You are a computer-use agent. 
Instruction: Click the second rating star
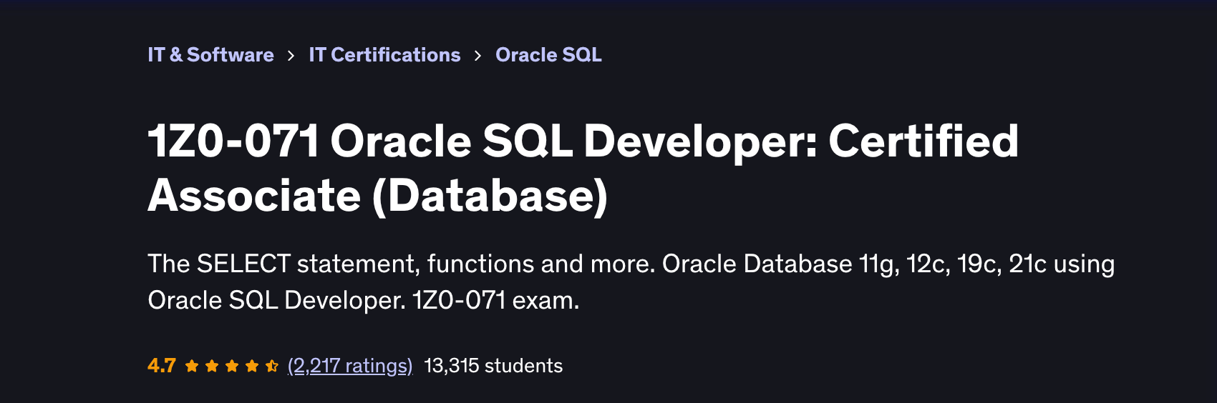coord(212,366)
